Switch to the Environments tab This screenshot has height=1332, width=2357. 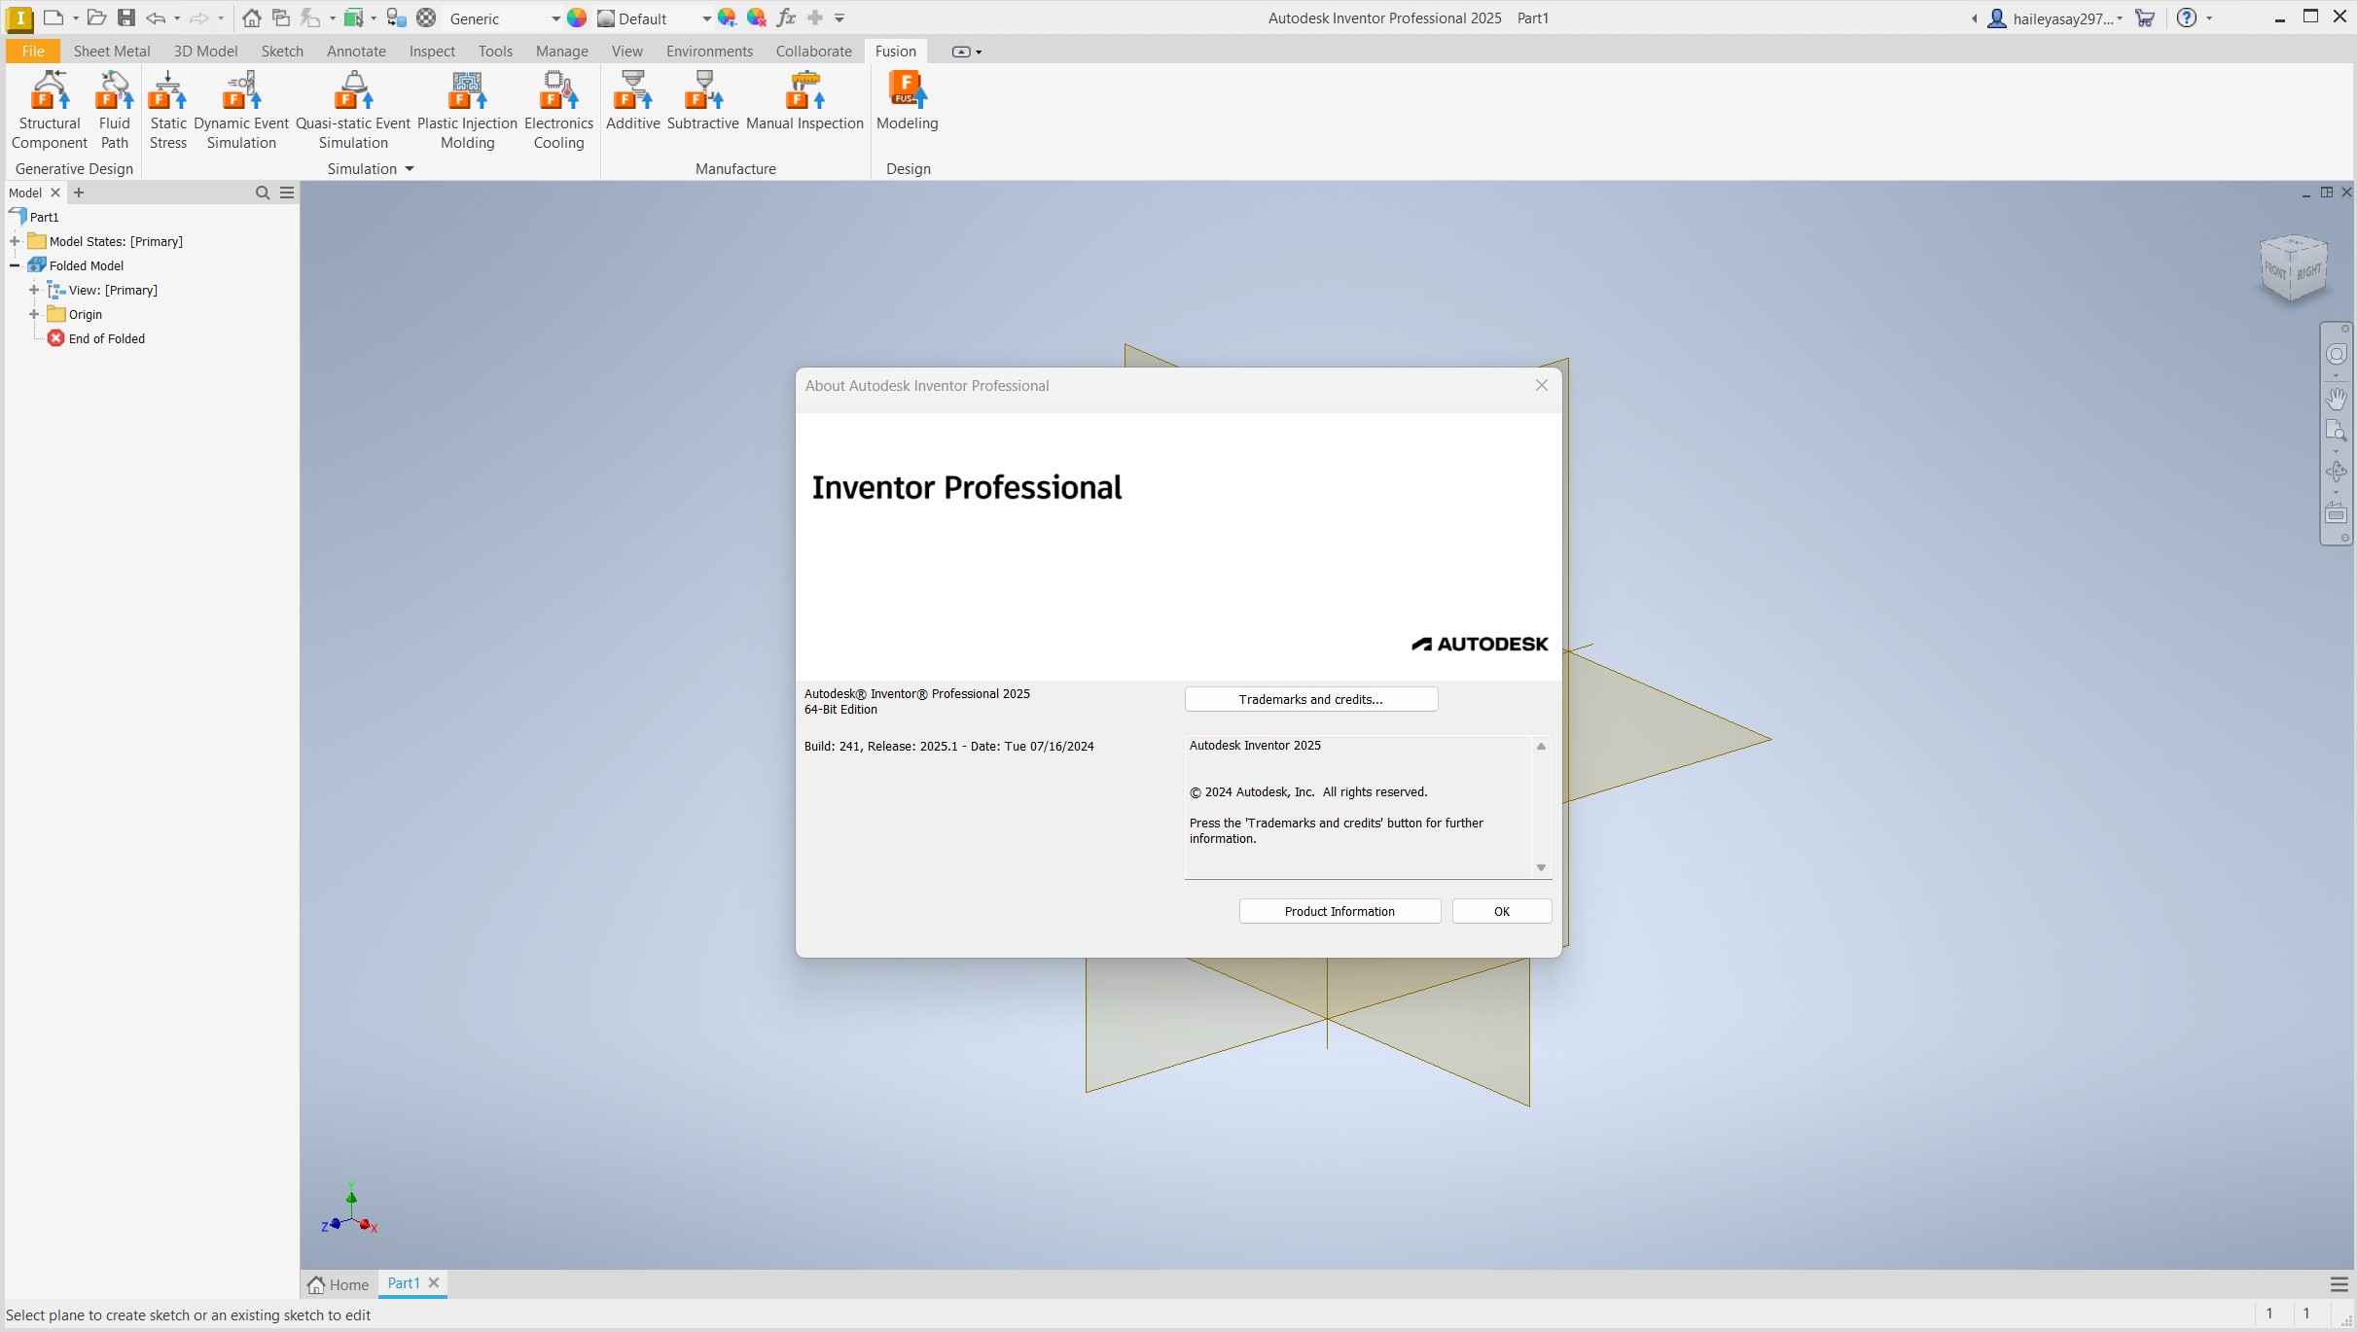[x=709, y=51]
